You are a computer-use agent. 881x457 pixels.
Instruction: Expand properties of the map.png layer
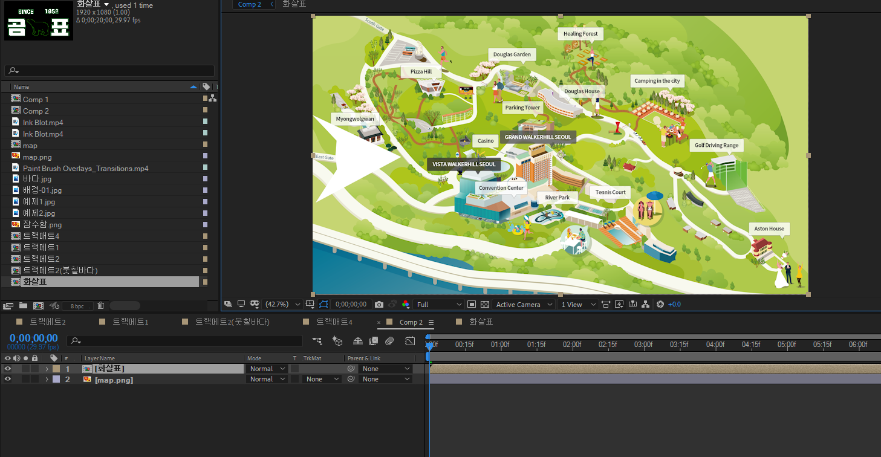47,379
